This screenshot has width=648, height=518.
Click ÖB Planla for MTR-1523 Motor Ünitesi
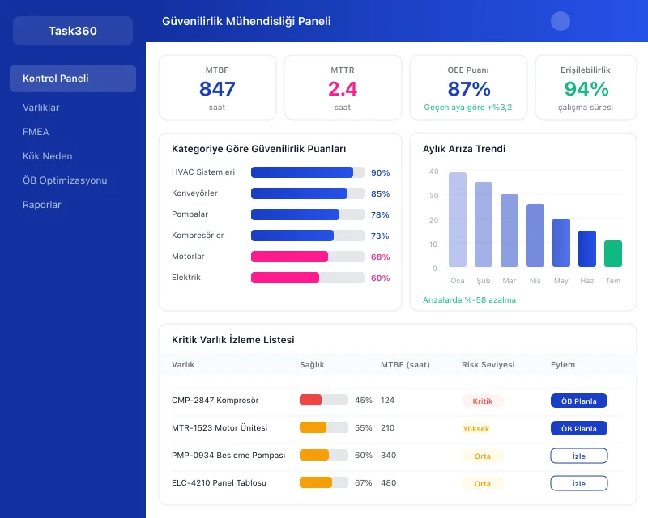(x=578, y=428)
